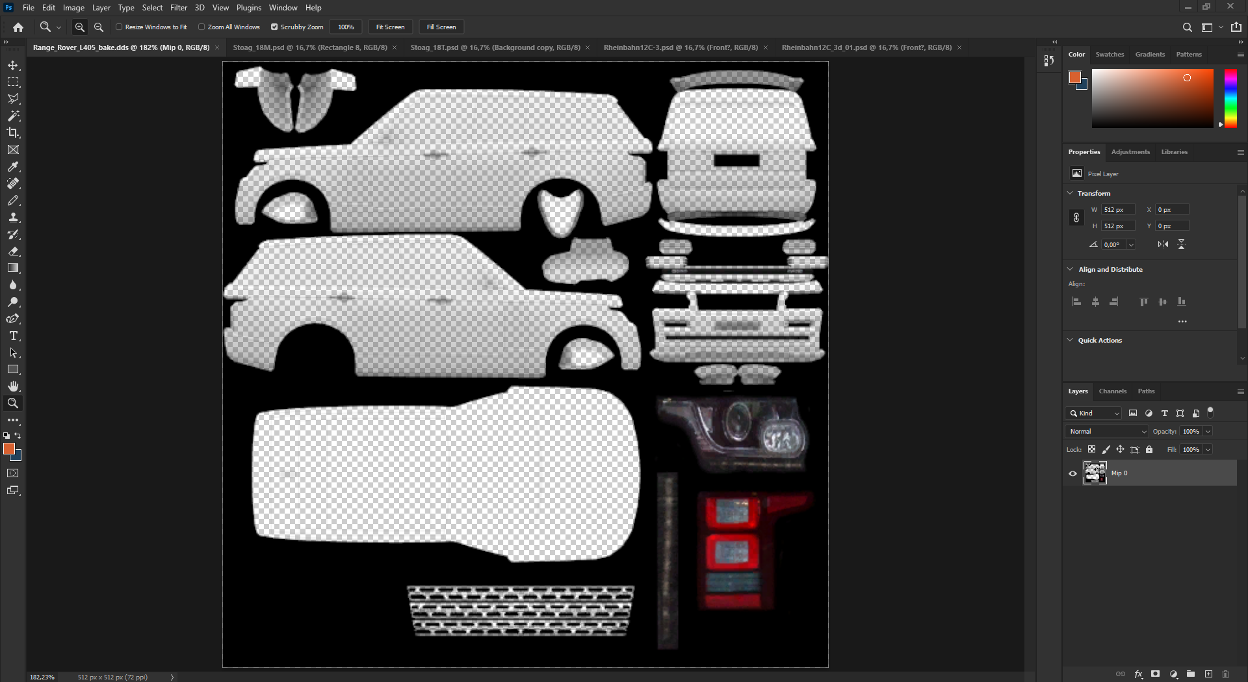Open the Filter menu

[x=178, y=8]
